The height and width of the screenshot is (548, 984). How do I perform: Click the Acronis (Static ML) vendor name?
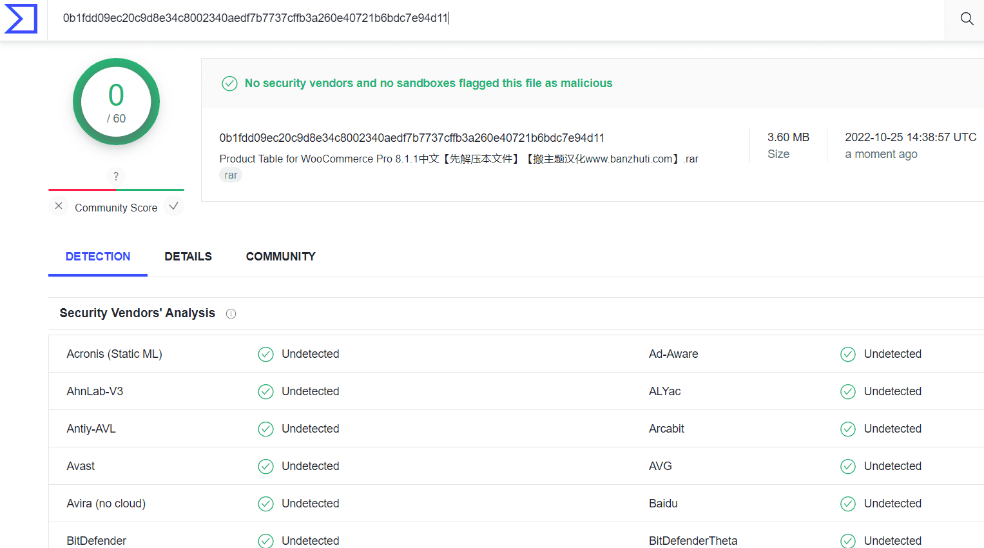[x=114, y=354]
